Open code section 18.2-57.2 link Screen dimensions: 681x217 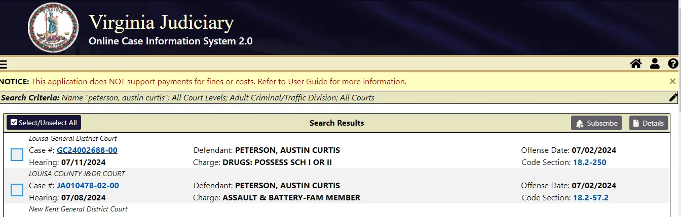pos(591,198)
